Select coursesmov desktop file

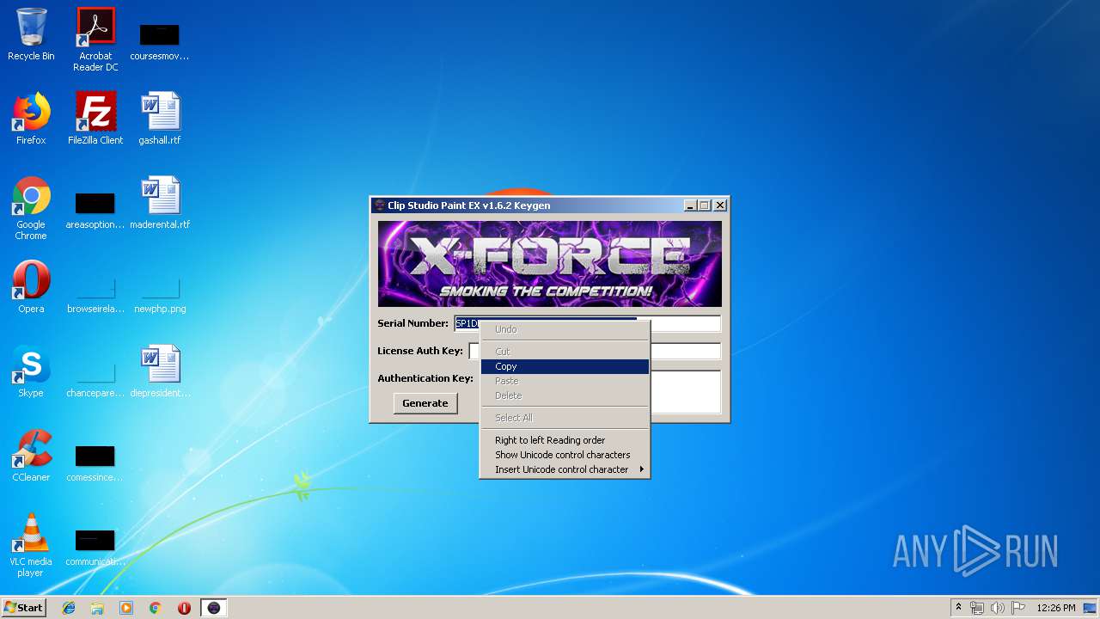[x=160, y=40]
